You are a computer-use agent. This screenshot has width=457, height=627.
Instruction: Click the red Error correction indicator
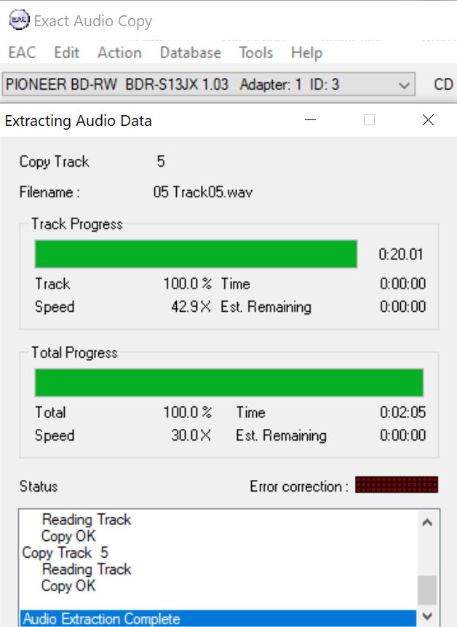pyautogui.click(x=397, y=485)
